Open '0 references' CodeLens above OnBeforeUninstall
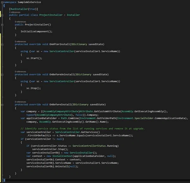Image resolution: width=190 pixels, height=183 pixels. click(x=20, y=72)
